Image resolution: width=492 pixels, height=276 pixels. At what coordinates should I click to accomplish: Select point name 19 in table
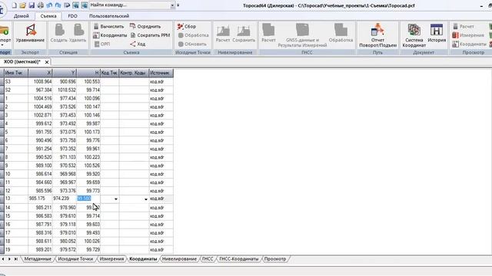point(16,249)
